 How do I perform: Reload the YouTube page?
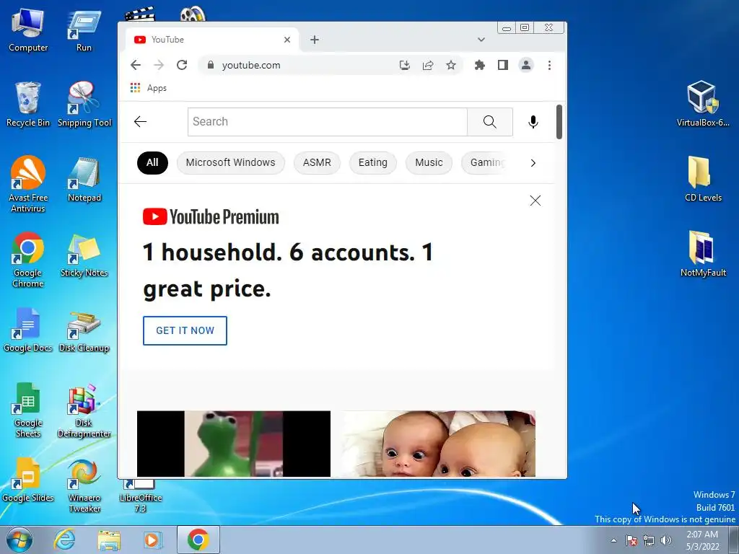(x=182, y=65)
